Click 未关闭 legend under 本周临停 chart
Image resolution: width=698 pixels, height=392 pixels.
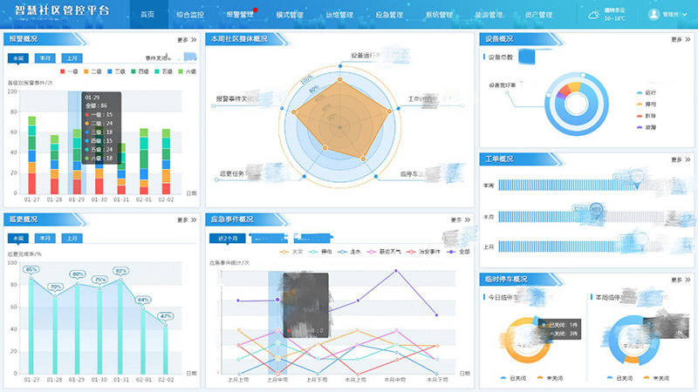[x=657, y=378]
